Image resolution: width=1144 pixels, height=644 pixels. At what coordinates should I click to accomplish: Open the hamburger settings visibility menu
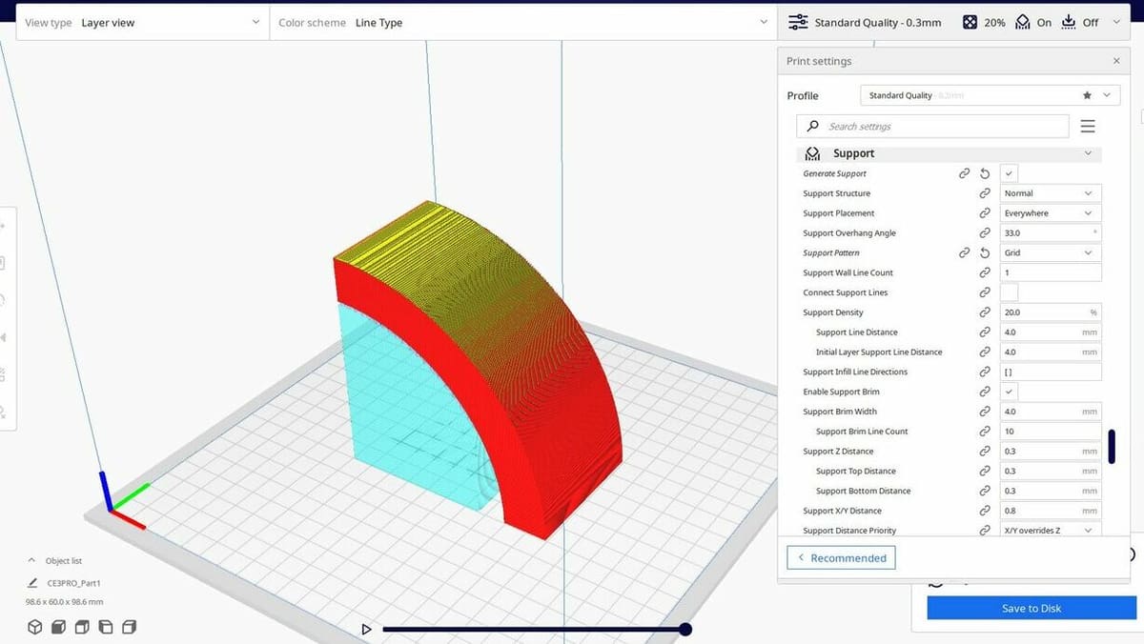coord(1088,126)
